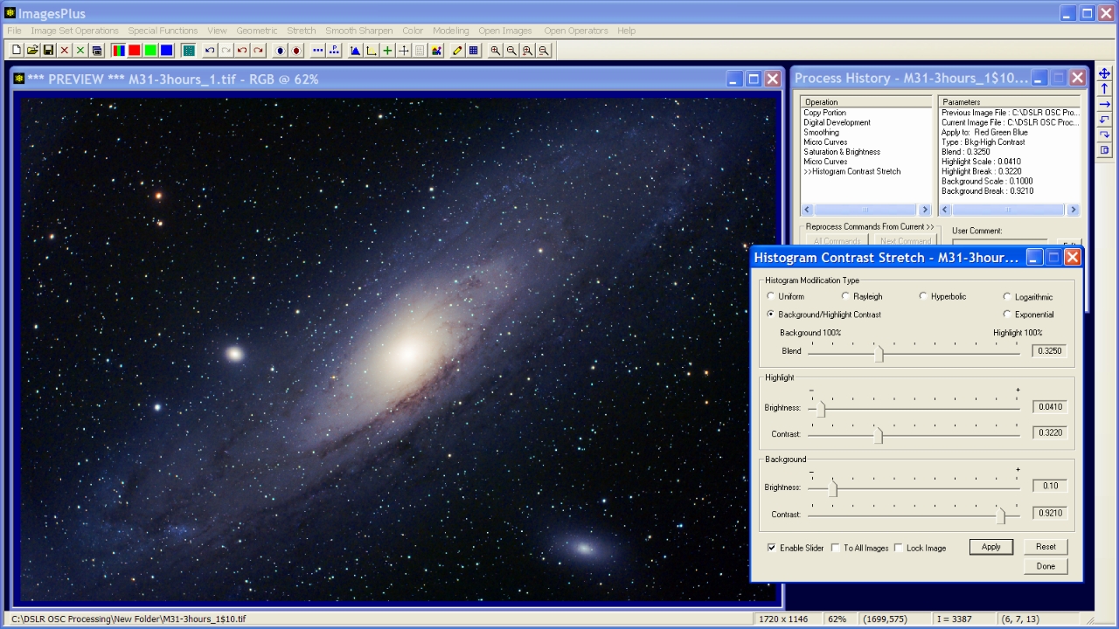1119x629 pixels.
Task: Click the blue undo arrow icon
Action: [x=210, y=51]
